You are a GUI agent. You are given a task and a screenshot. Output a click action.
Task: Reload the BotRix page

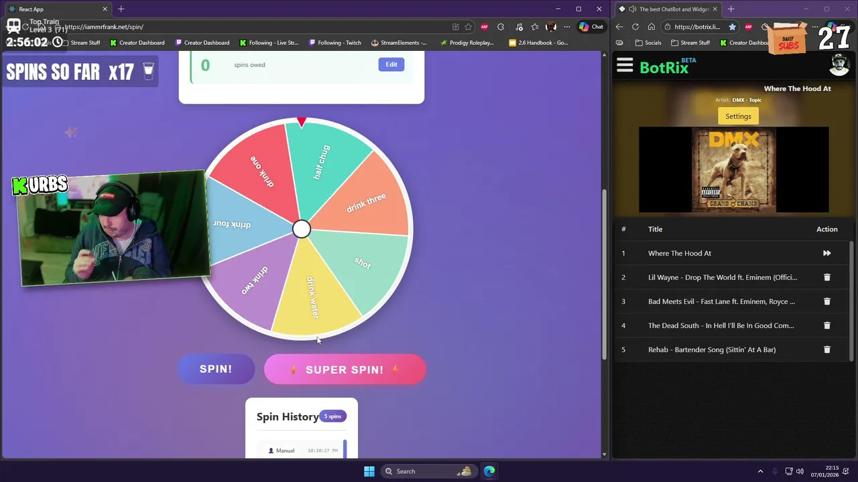pyautogui.click(x=635, y=27)
